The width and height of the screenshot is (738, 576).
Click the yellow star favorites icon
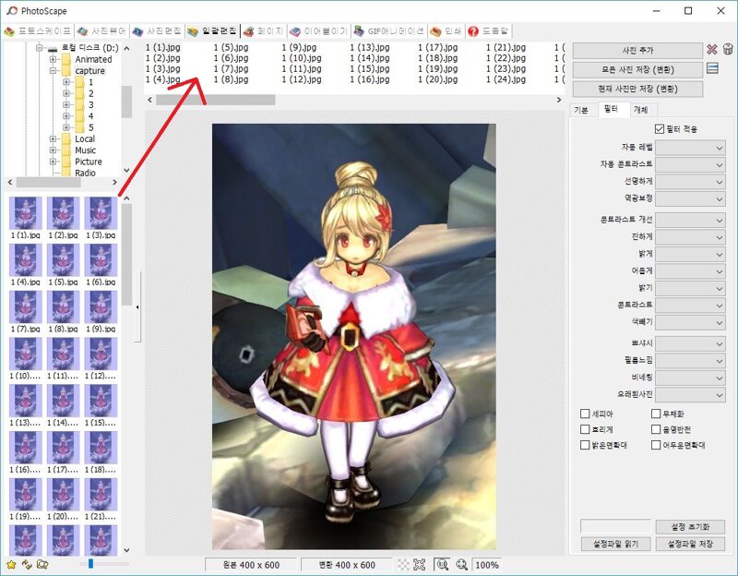pos(11,564)
